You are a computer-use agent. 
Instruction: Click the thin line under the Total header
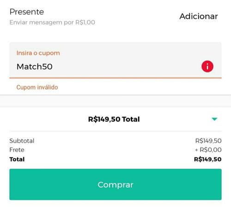click(x=115, y=131)
